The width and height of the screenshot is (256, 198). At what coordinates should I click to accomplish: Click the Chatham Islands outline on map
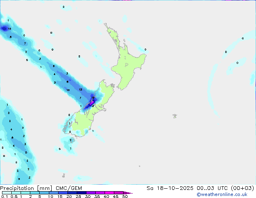tap(175, 116)
